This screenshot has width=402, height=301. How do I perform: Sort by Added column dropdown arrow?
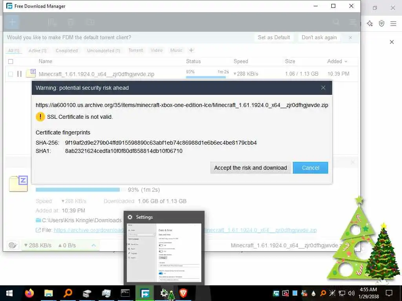[x=346, y=62]
